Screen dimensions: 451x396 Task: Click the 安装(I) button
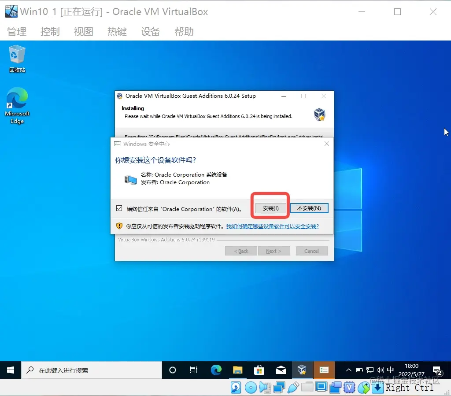pos(271,208)
